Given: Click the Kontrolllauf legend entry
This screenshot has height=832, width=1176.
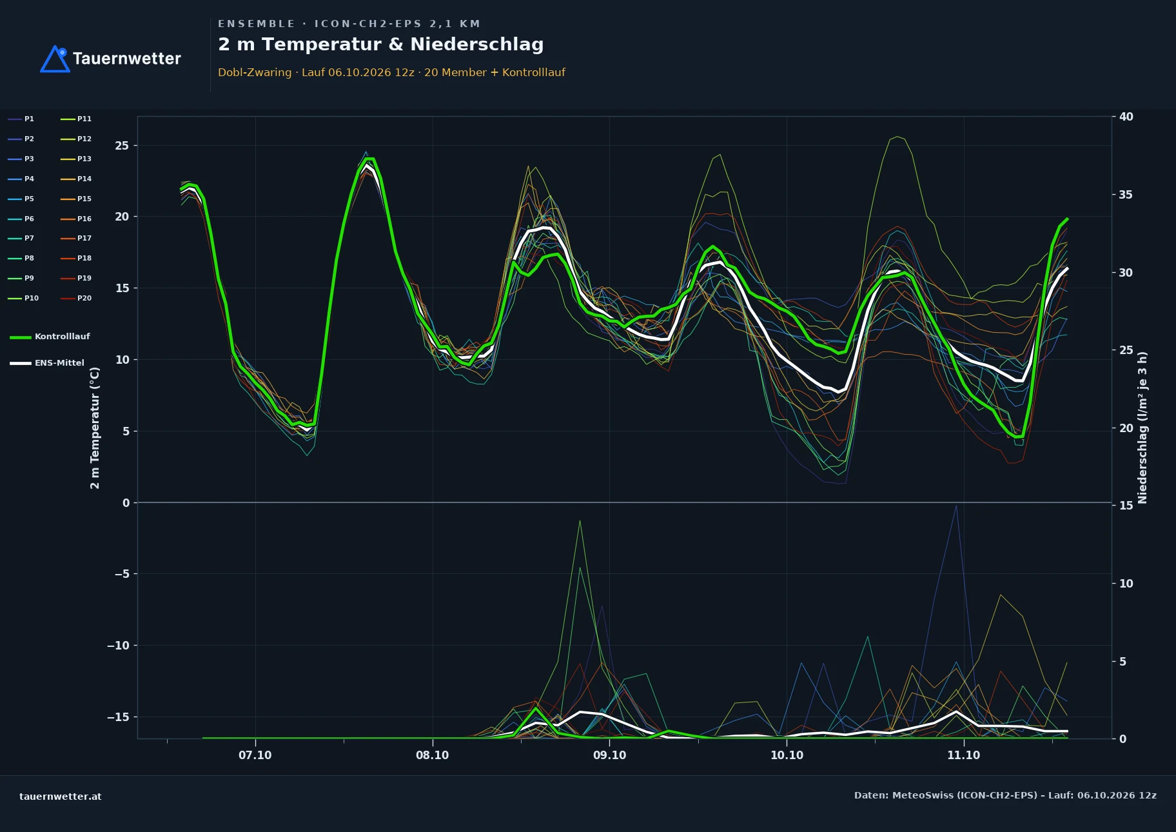Looking at the screenshot, I should [50, 337].
